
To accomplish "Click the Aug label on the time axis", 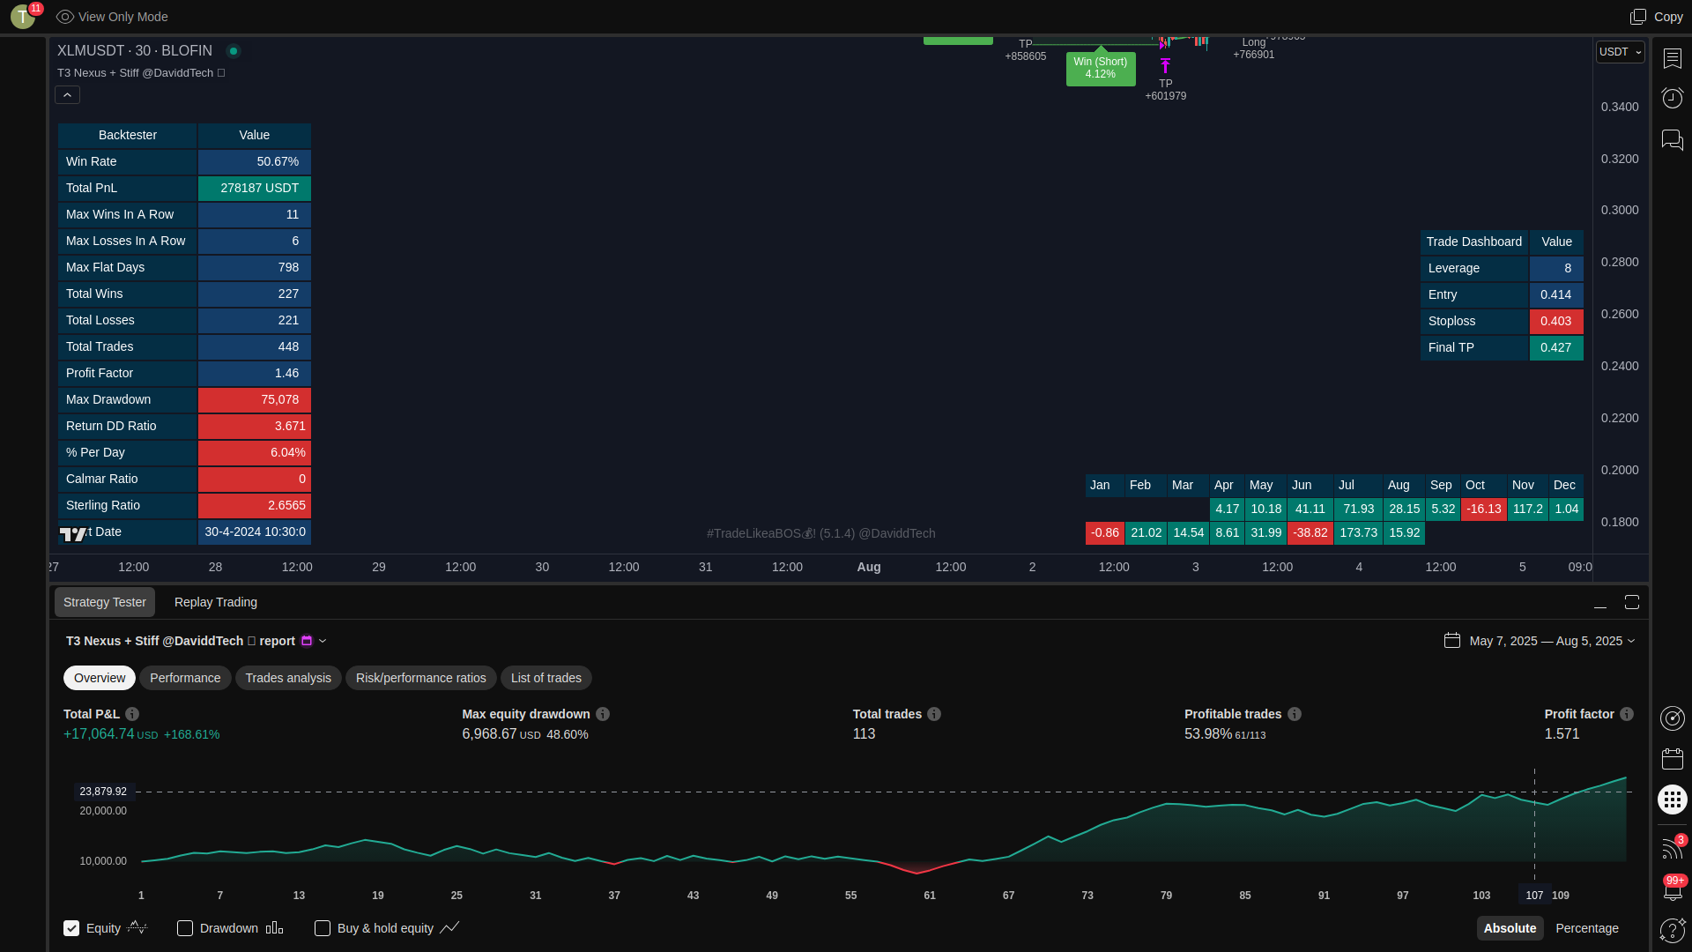I will pos(869,567).
